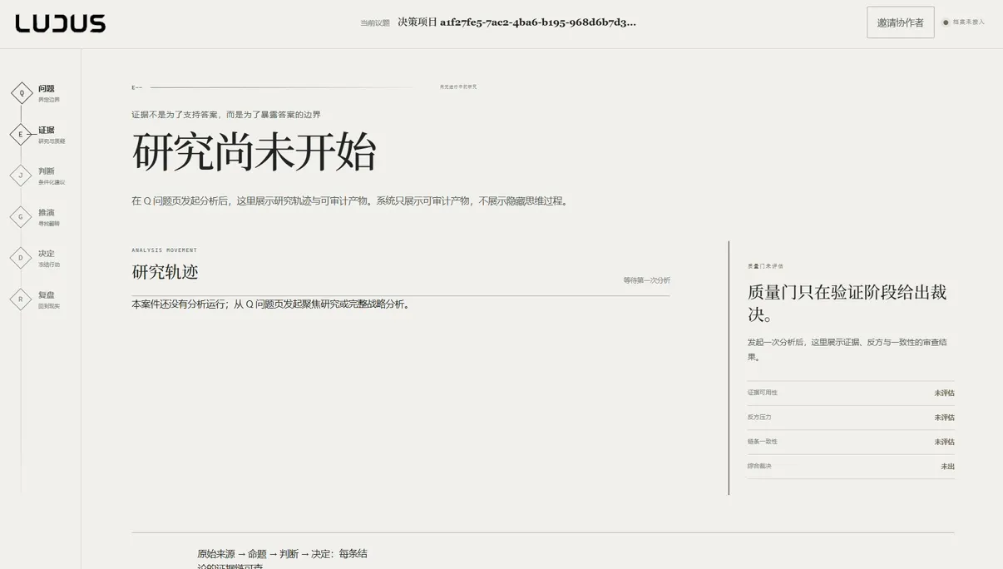Click the status dot beside 邀请协作者
The height and width of the screenshot is (569, 1003).
click(946, 22)
